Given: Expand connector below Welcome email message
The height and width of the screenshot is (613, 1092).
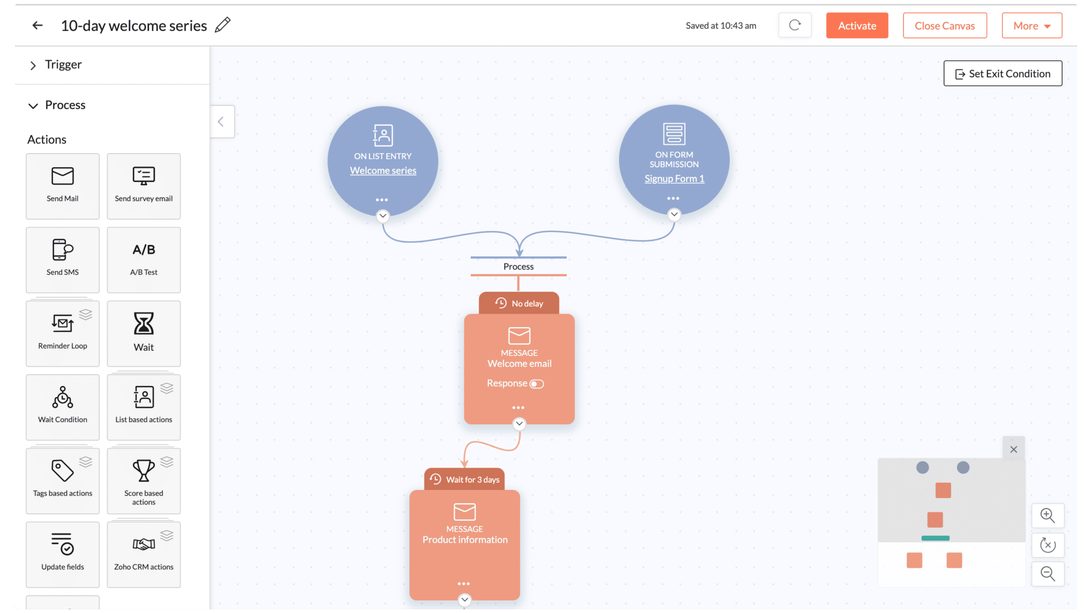Looking at the screenshot, I should coord(519,423).
